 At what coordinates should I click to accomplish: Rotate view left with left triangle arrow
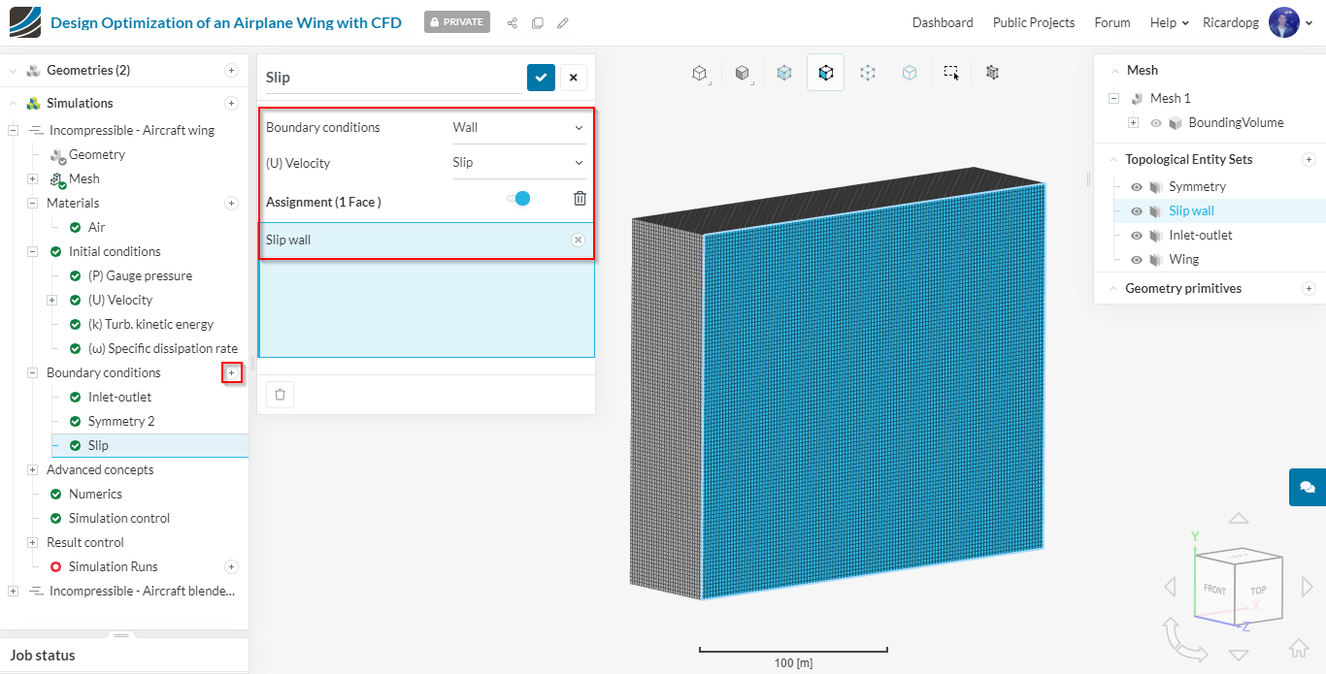(1170, 587)
